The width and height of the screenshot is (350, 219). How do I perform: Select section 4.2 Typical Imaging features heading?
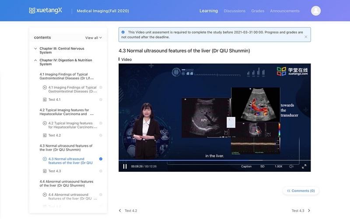(x=66, y=112)
